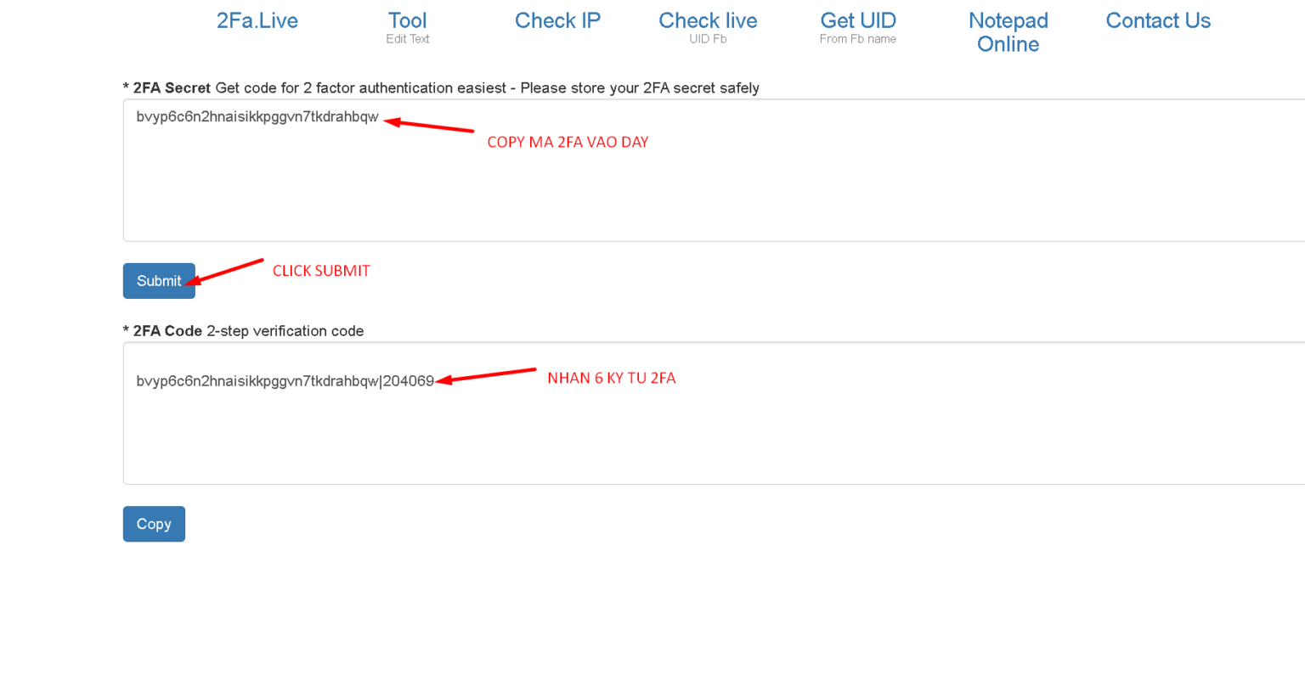The image size is (1305, 697).
Task: Open the Tool Edit Text page
Action: [x=407, y=27]
